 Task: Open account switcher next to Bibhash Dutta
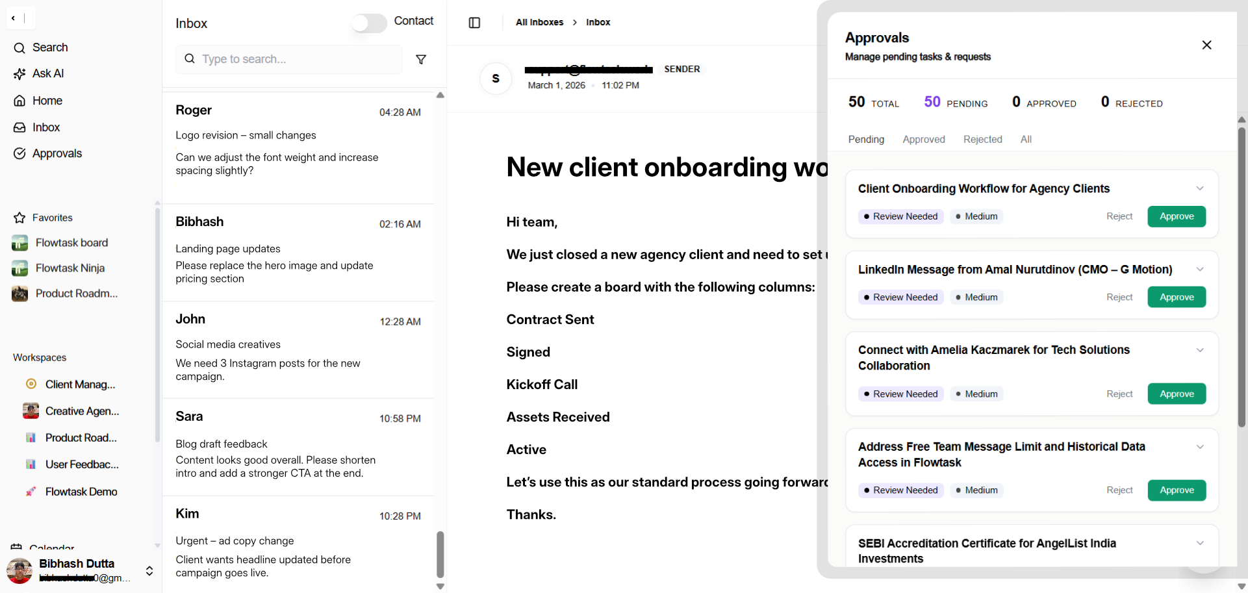coord(149,571)
